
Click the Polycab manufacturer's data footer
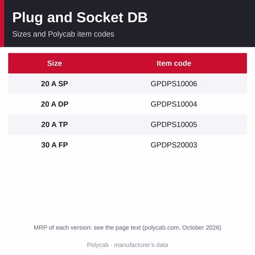click(x=127, y=245)
